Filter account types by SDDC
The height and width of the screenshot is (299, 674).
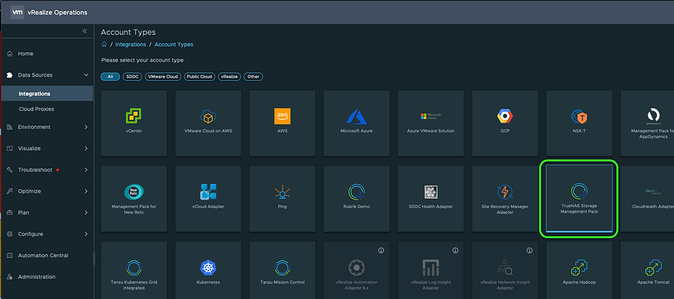point(132,77)
